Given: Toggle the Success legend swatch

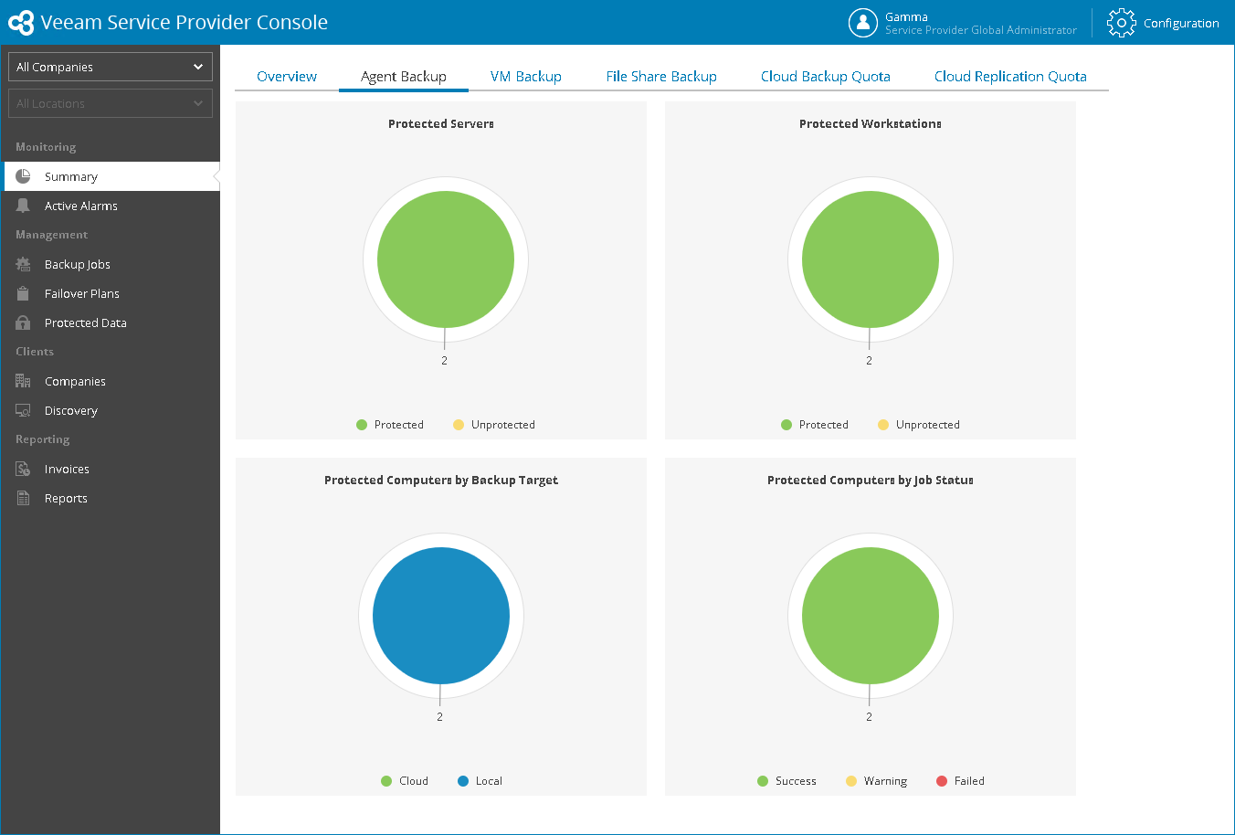Looking at the screenshot, I should pyautogui.click(x=763, y=781).
